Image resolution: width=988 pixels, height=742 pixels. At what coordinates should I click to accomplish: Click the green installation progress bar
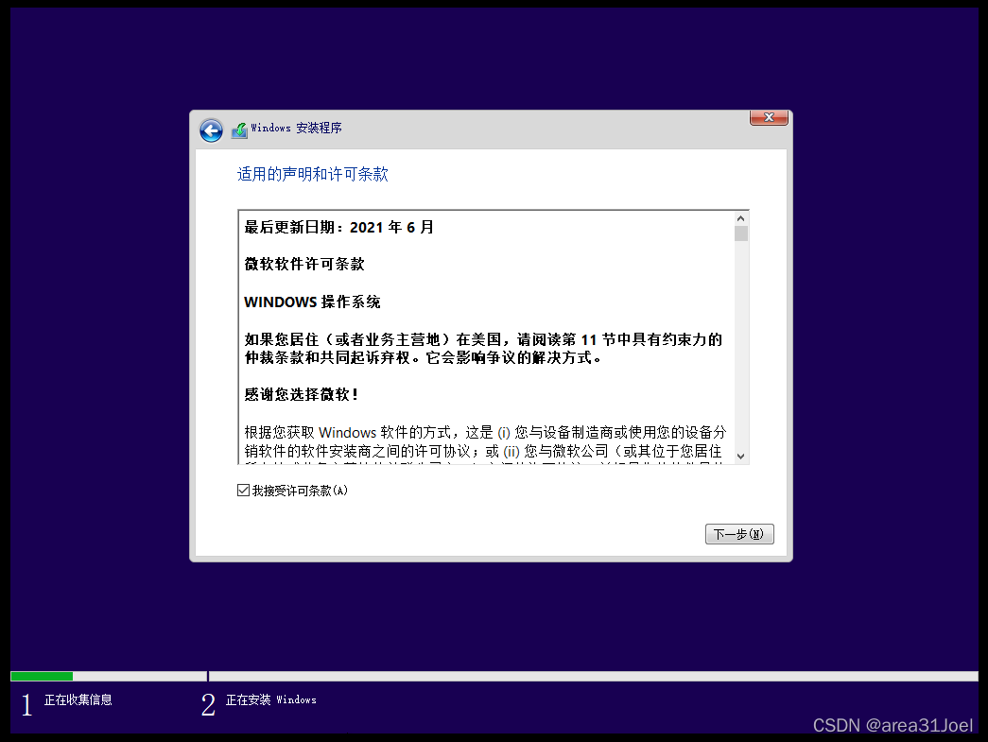click(42, 677)
